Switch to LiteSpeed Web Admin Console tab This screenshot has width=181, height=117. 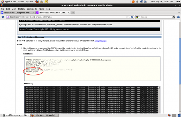click(54, 13)
